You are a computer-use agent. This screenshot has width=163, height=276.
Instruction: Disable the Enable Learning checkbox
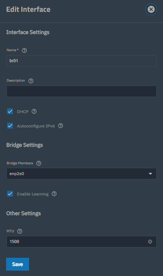[x=10, y=194]
